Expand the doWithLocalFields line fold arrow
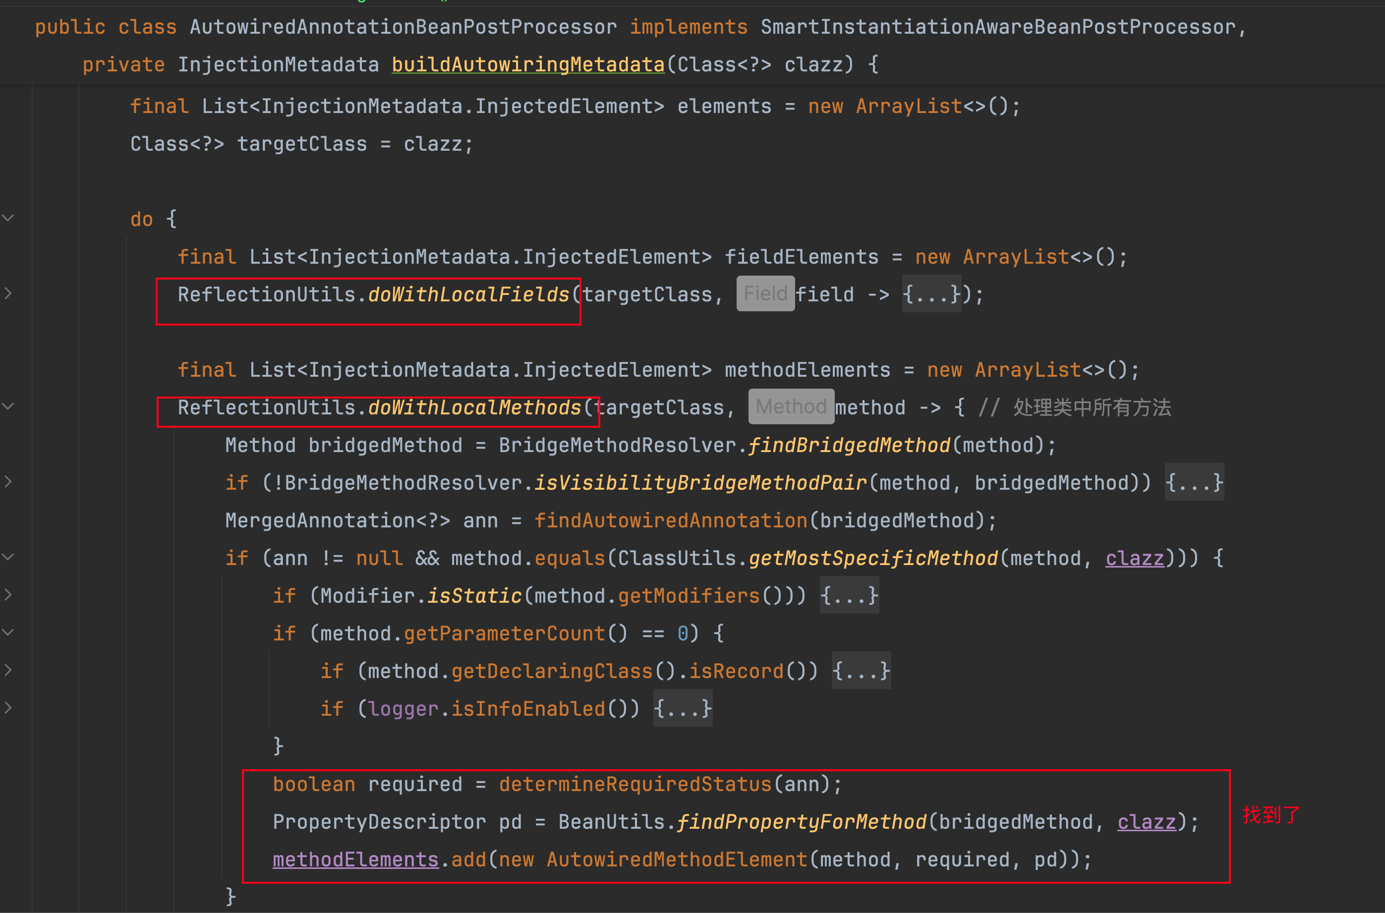1385x913 pixels. tap(8, 293)
